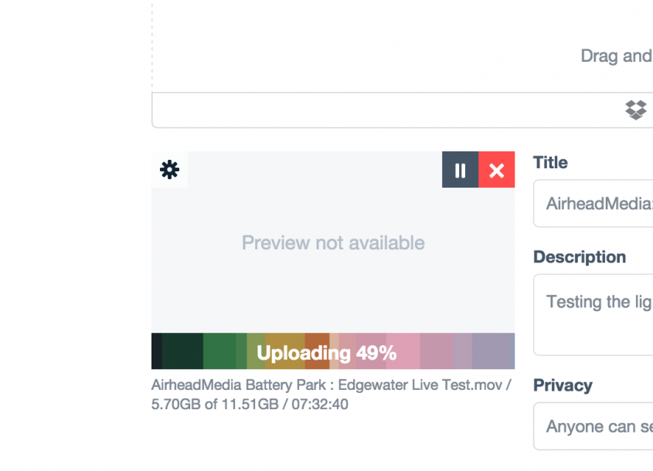This screenshot has height=471, width=653.
Task: Pause the video upload
Action: [460, 170]
